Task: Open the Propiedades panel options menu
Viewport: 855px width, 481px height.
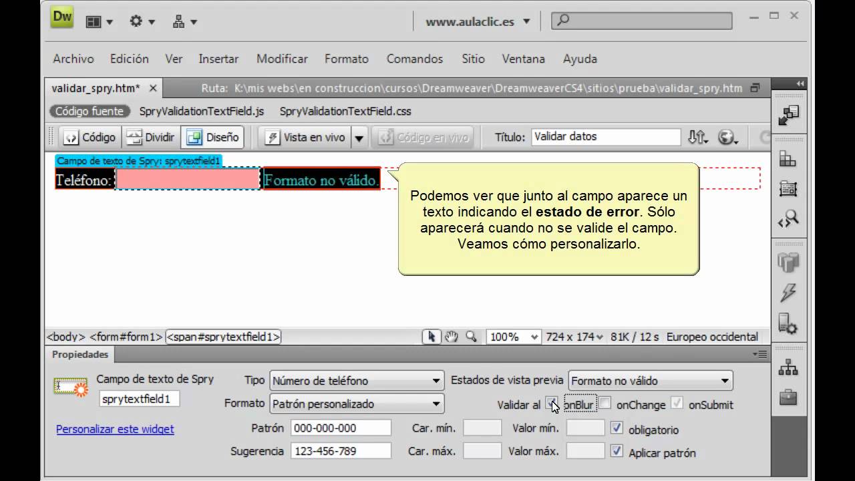Action: 760,354
